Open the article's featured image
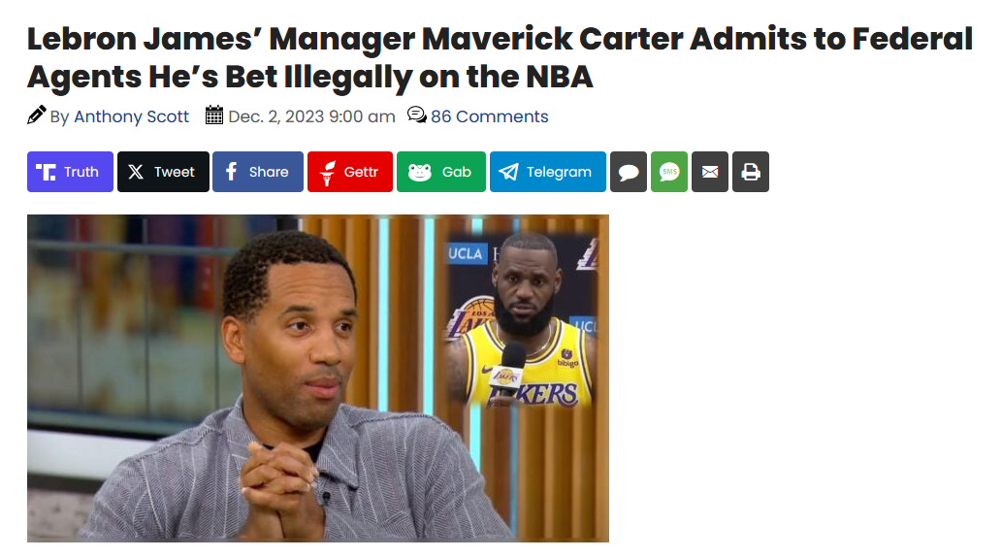 317,378
